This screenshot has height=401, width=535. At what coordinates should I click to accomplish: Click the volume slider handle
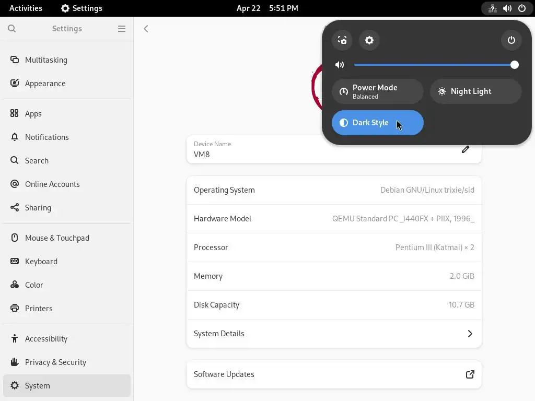tap(515, 65)
